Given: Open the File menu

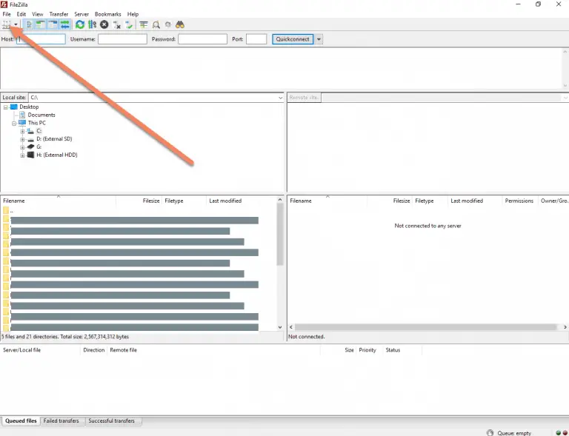Looking at the screenshot, I should (x=7, y=14).
